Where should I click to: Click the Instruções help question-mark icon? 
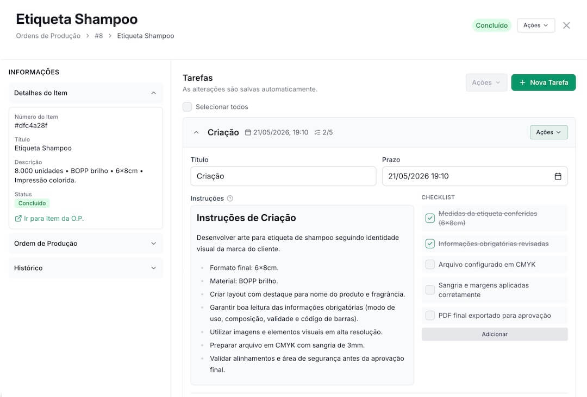point(230,198)
